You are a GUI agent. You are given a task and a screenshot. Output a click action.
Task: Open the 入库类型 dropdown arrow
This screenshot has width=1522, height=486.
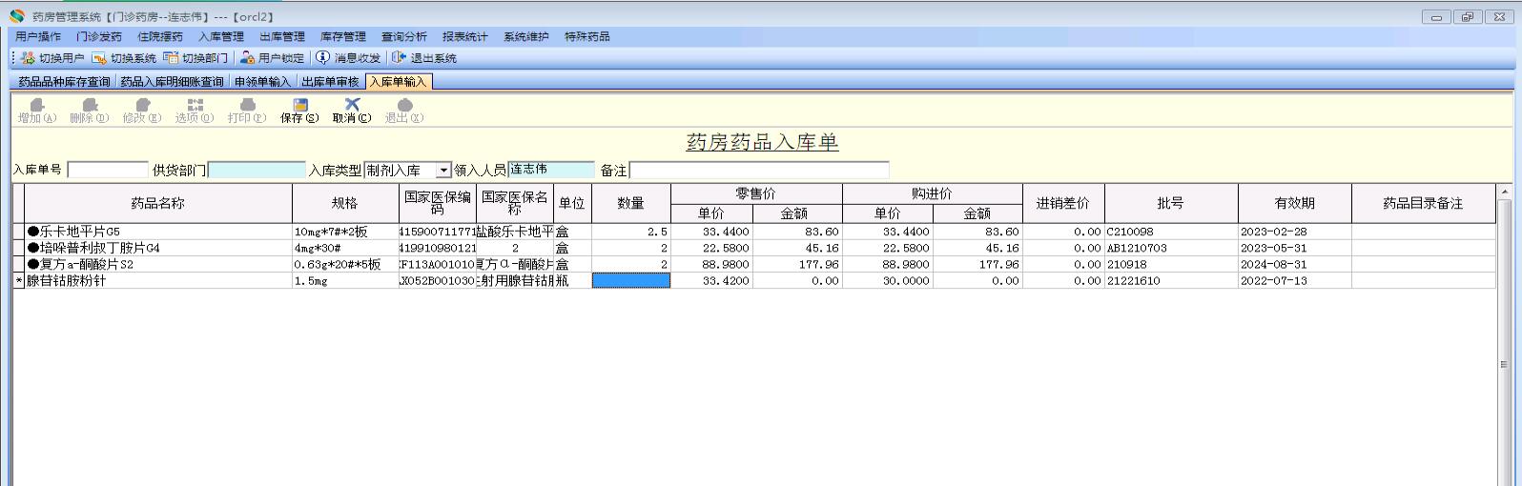(x=443, y=171)
